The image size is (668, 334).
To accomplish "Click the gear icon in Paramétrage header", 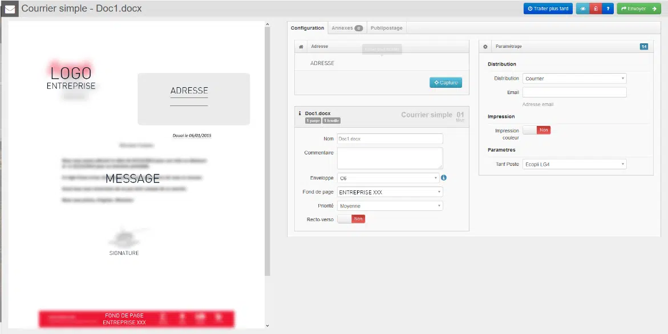I will (x=485, y=46).
